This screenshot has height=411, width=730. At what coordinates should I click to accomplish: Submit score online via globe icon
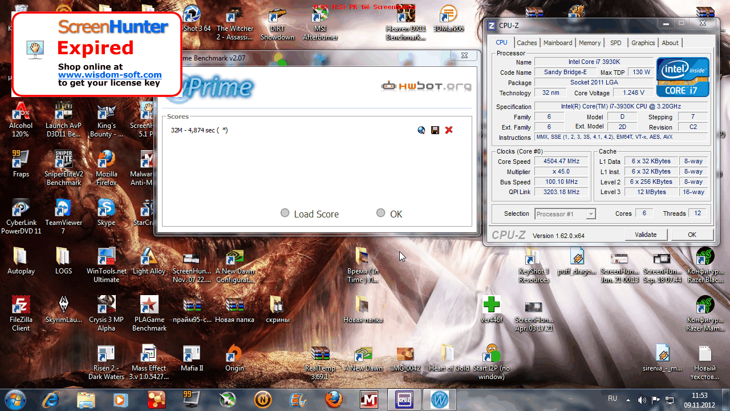[x=421, y=130]
